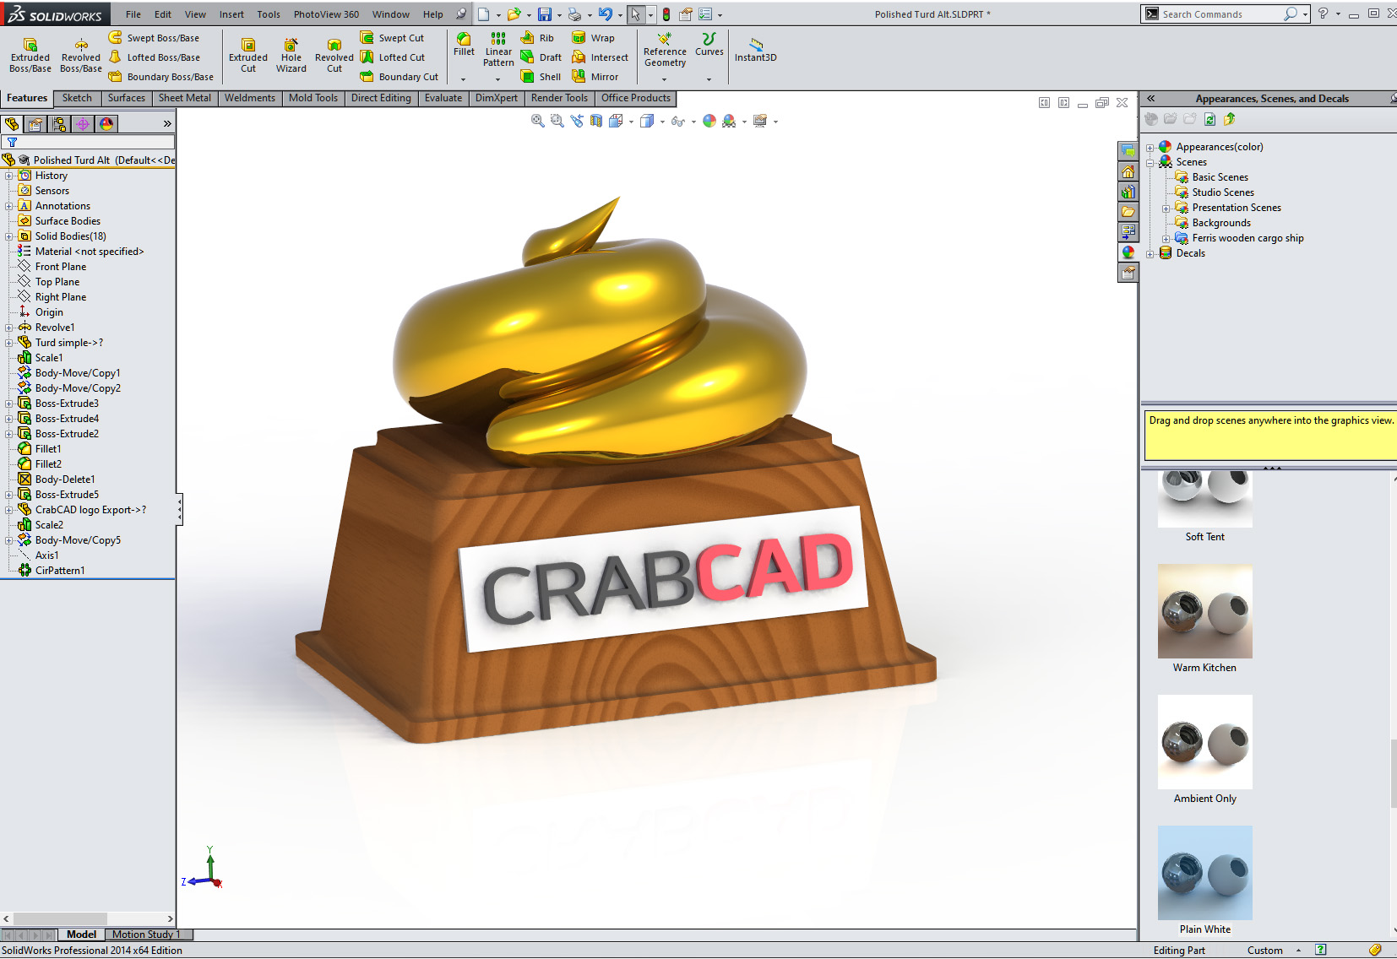Select the Boundary Cut tool

click(399, 77)
